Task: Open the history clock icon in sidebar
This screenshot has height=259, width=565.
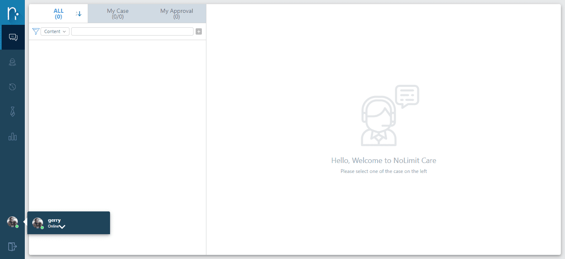Action: (12, 87)
